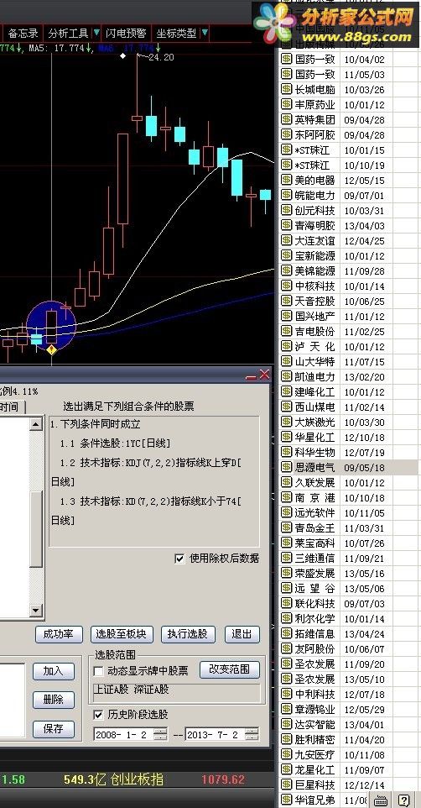The width and height of the screenshot is (421, 808).
Task: Click the 删除 button
Action: [x=54, y=700]
